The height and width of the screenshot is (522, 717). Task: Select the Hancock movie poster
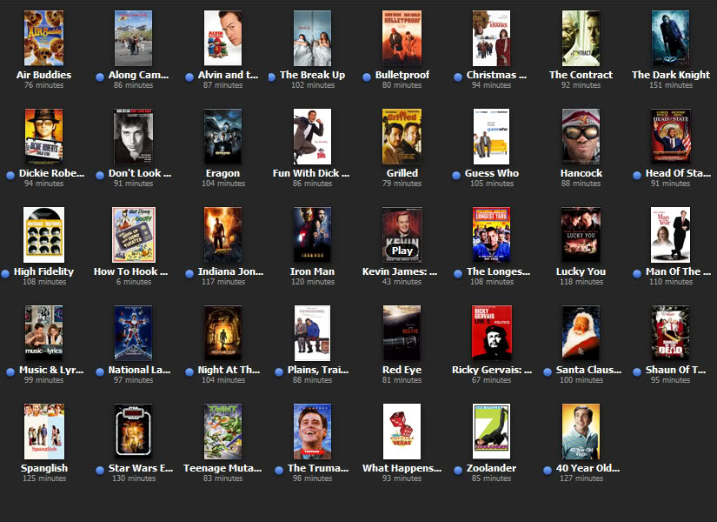(x=581, y=137)
